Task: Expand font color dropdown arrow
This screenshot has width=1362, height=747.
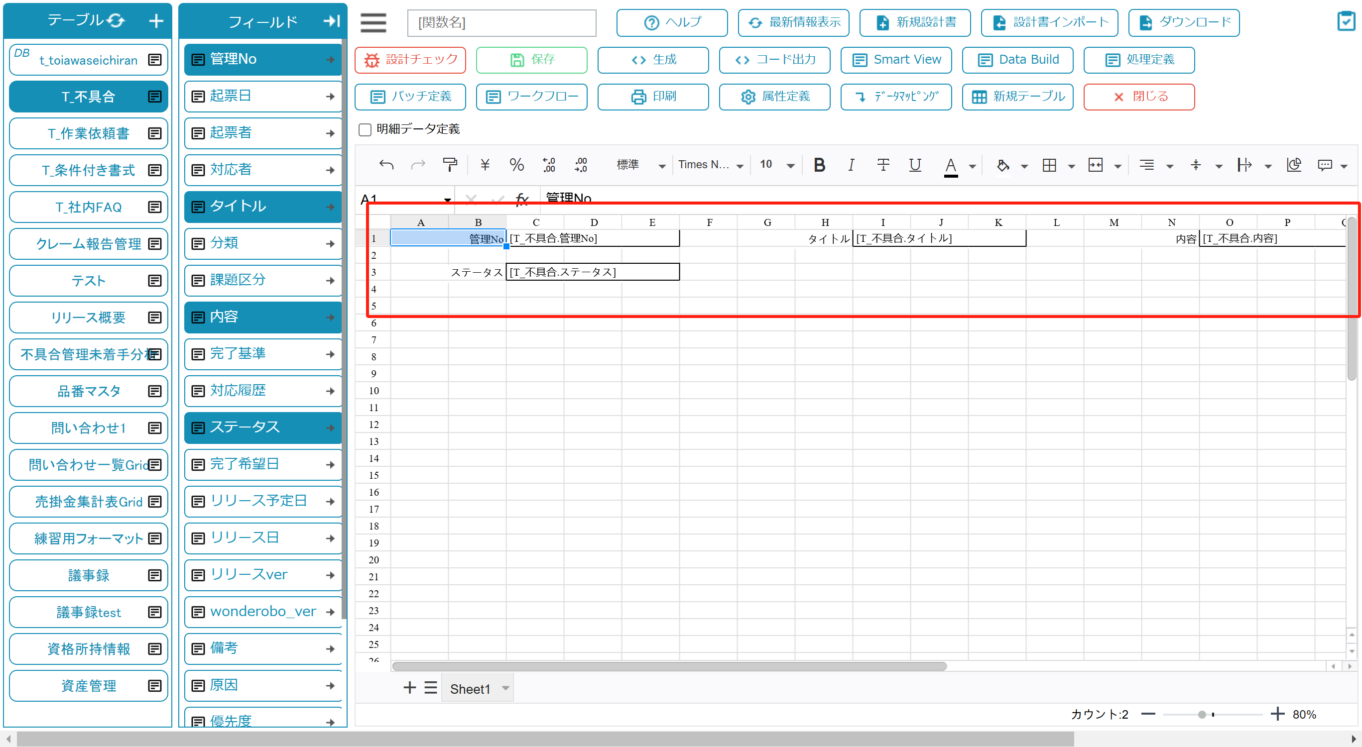Action: point(973,166)
